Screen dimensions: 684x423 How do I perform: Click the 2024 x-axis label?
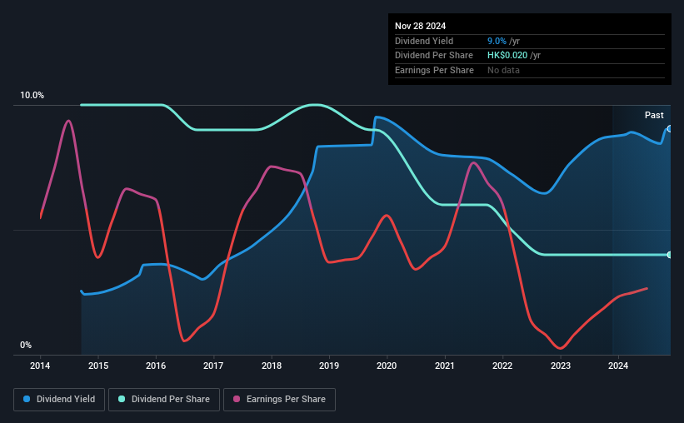pyautogui.click(x=618, y=366)
